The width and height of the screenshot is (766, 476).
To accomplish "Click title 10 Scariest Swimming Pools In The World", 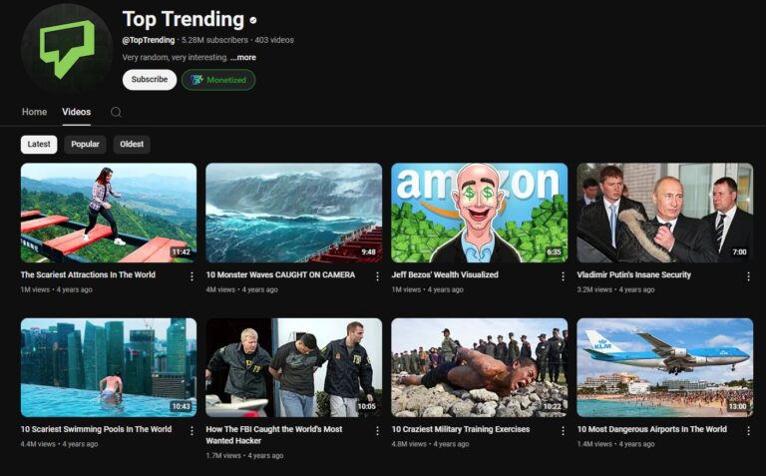I will tap(96, 429).
